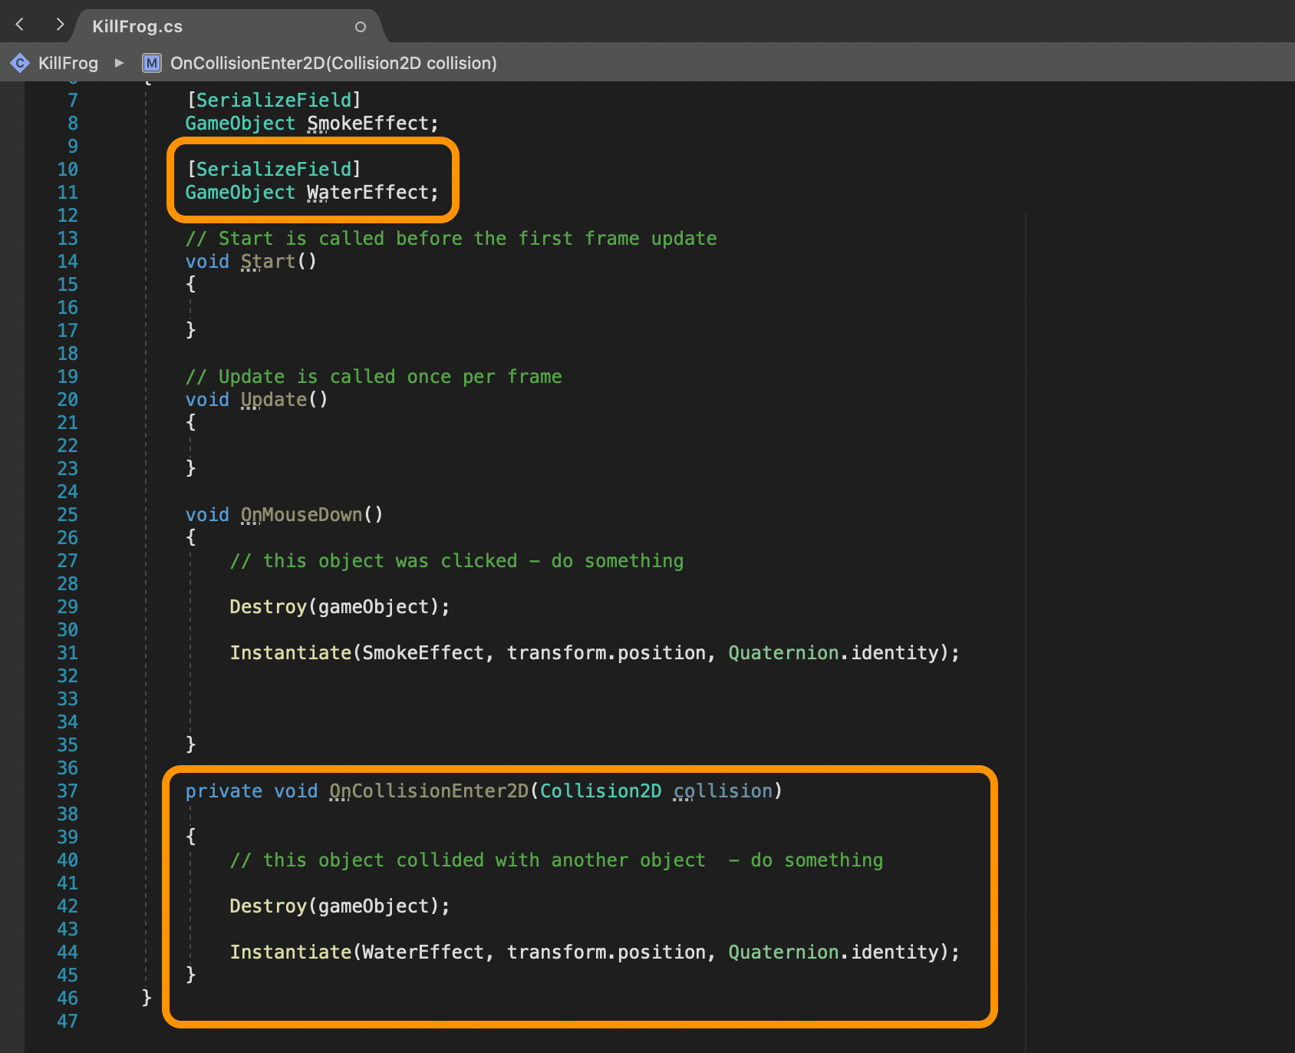
Task: Select the WaterEffect field name
Action: [x=371, y=193]
